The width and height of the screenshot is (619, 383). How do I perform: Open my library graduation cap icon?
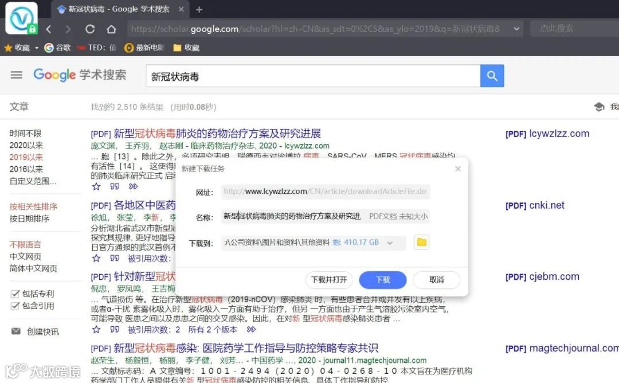click(x=600, y=107)
